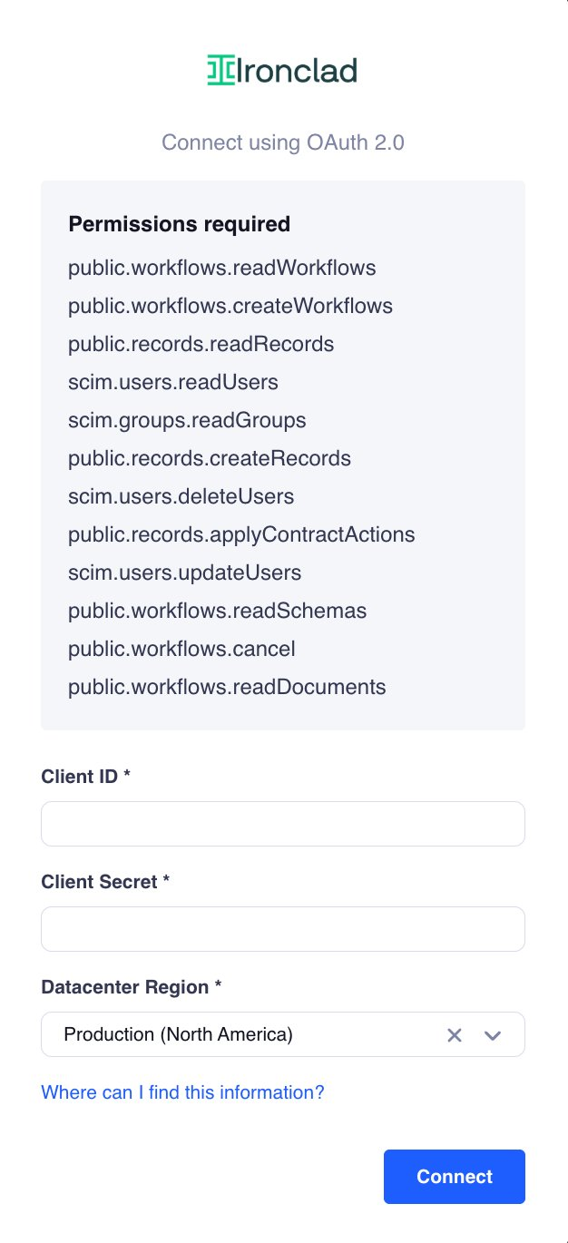This screenshot has height=1243, width=568.
Task: Select permission public.records.readRecords
Action: coord(201,344)
